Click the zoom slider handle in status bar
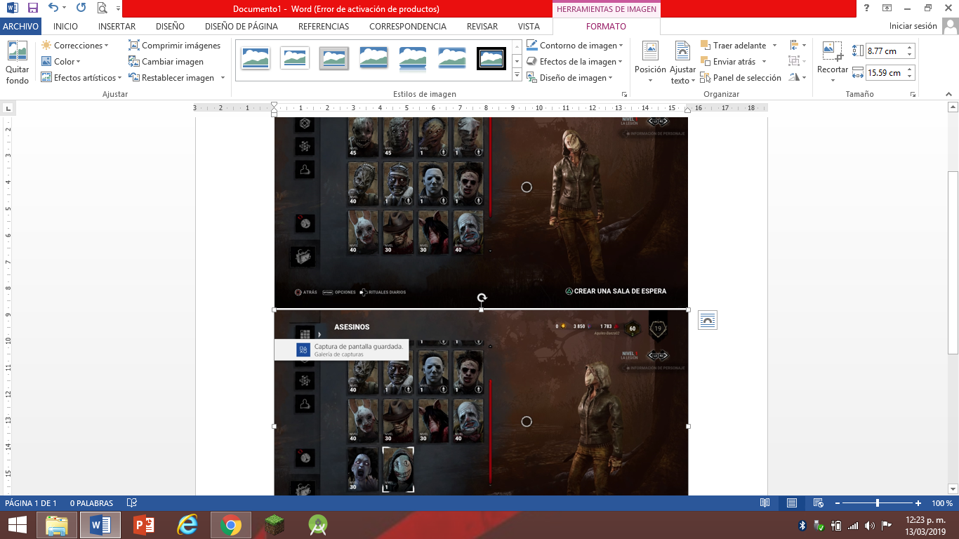Screen dimensions: 959x539 pyautogui.click(x=878, y=503)
